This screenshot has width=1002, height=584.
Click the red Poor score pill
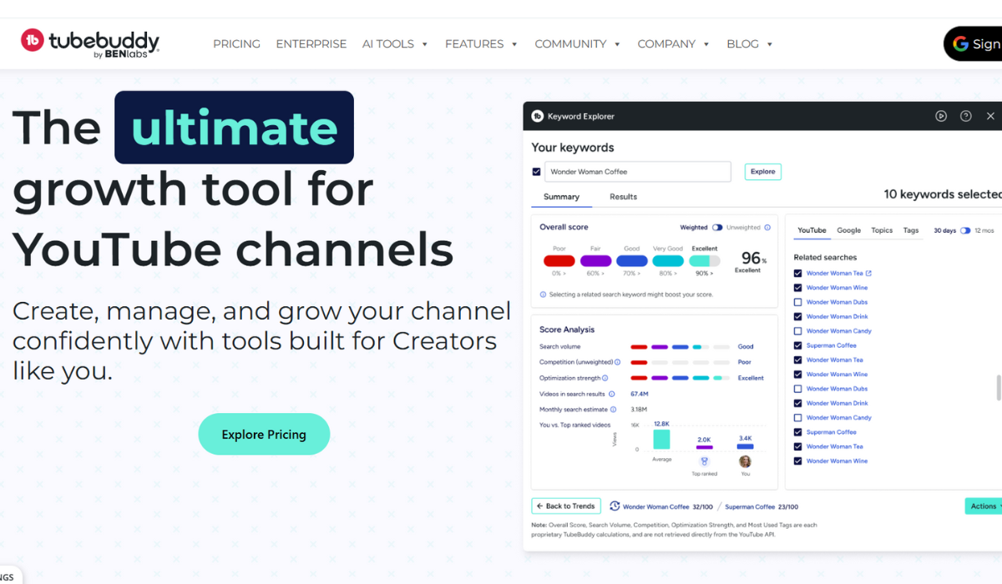coord(559,261)
